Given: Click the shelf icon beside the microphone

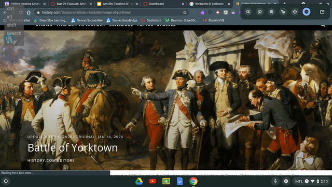Looking at the screenshot, I should click(x=286, y=181).
